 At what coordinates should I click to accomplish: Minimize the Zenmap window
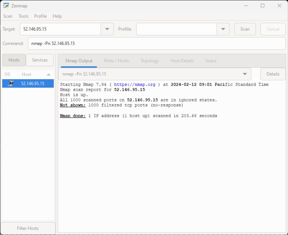point(246,6)
